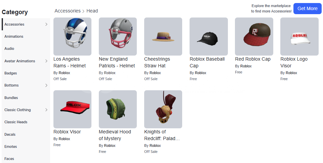This screenshot has width=323, height=163.
Task: Expand the Bottoms category chevron
Action: tap(46, 86)
